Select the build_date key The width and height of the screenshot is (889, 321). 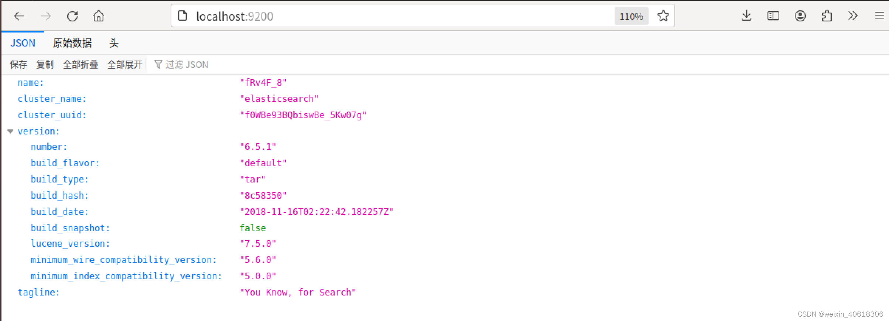(x=60, y=212)
